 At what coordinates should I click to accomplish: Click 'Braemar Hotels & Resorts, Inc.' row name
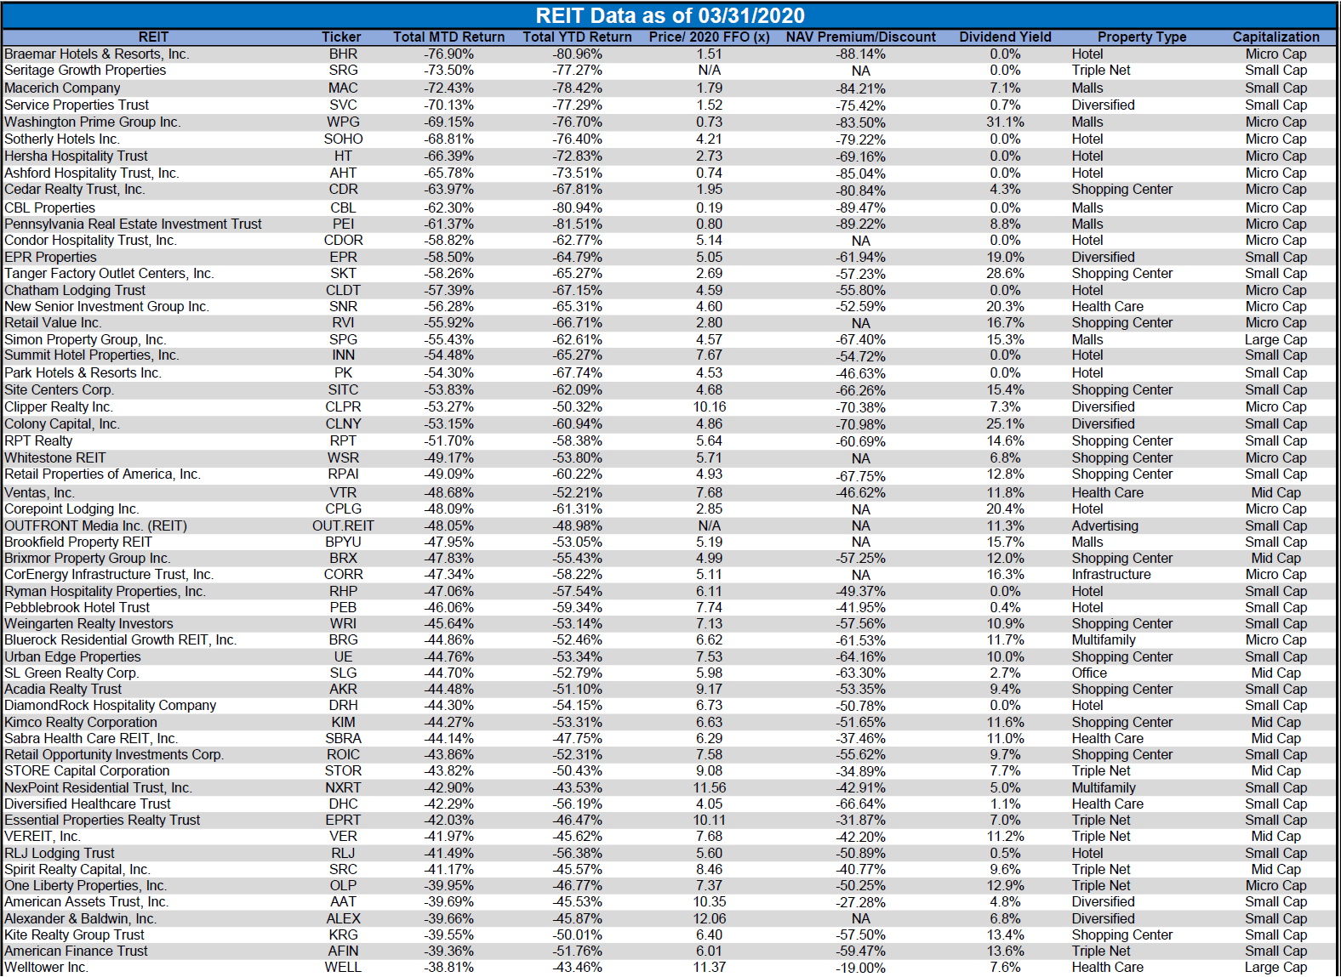point(97,54)
